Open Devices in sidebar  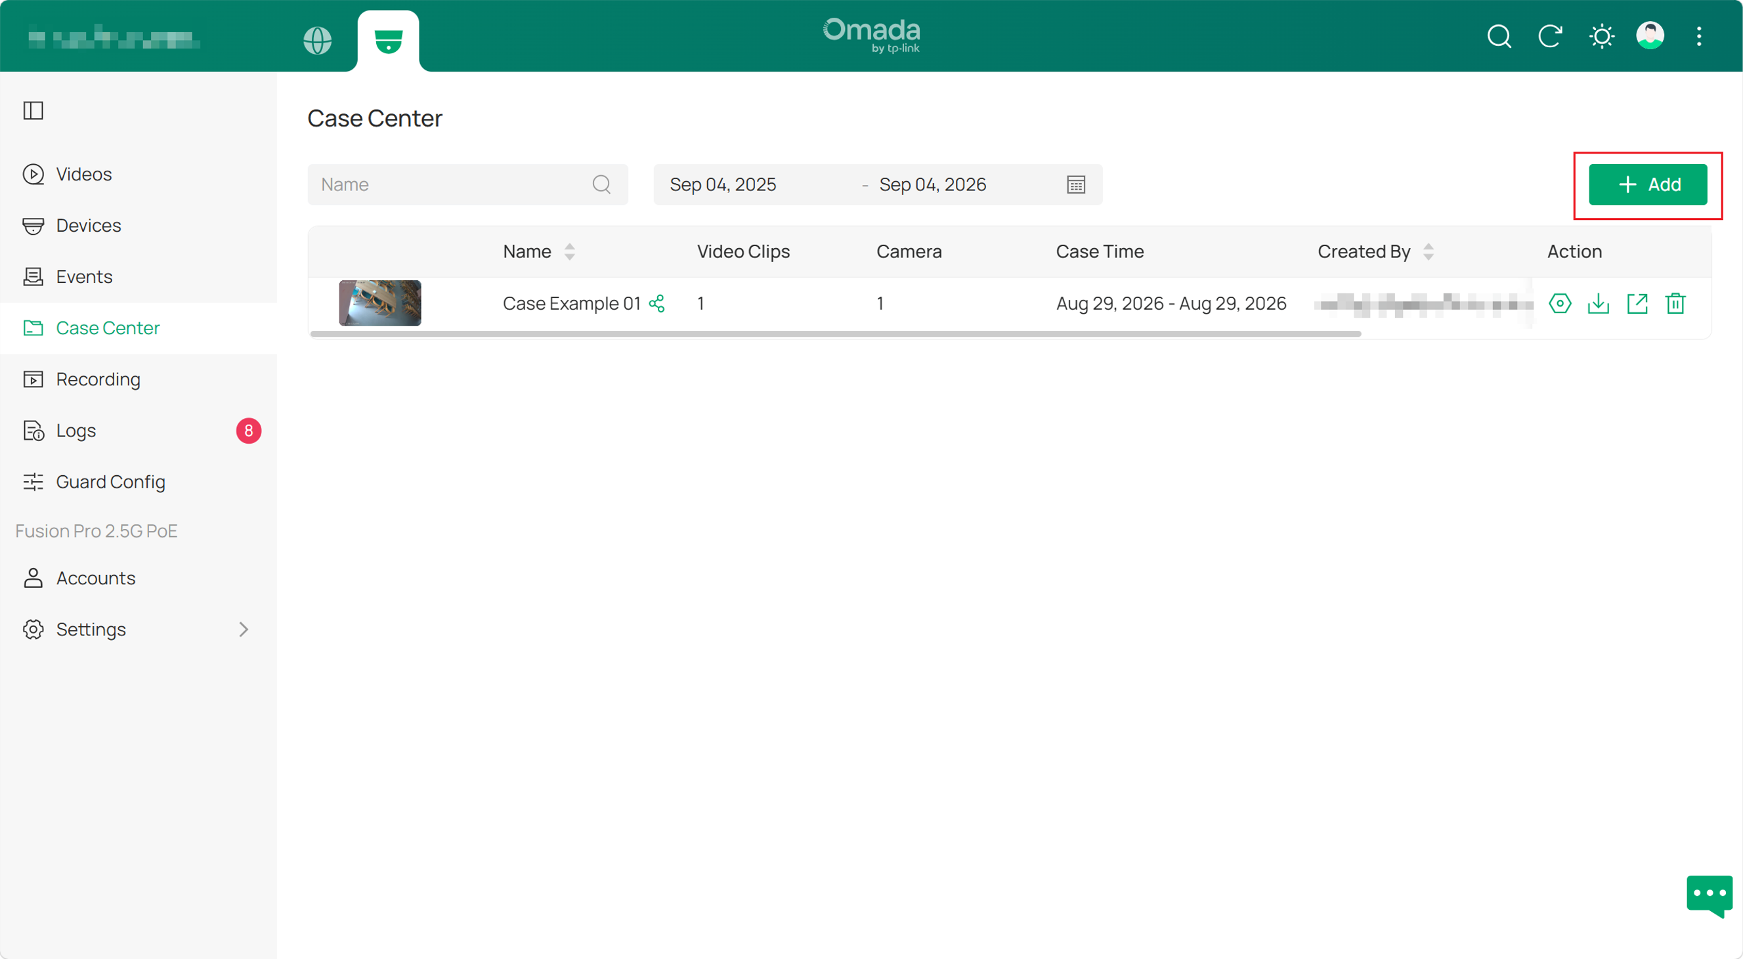coord(139,226)
